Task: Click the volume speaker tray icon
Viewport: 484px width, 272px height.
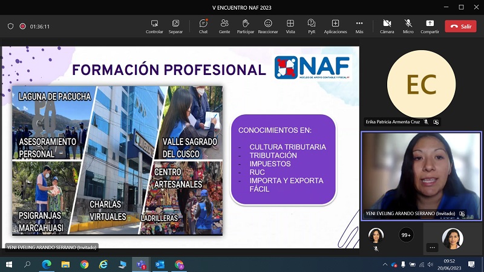Action: point(431,265)
